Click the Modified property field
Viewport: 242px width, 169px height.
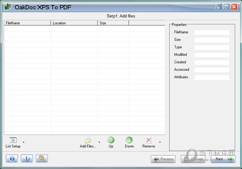pos(212,55)
